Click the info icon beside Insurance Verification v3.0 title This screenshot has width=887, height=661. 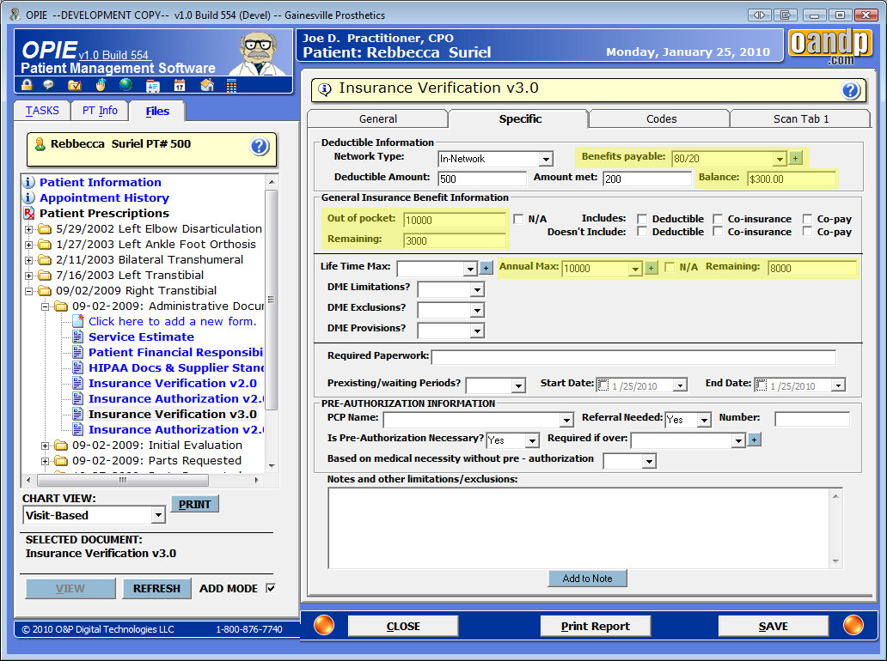[x=325, y=89]
